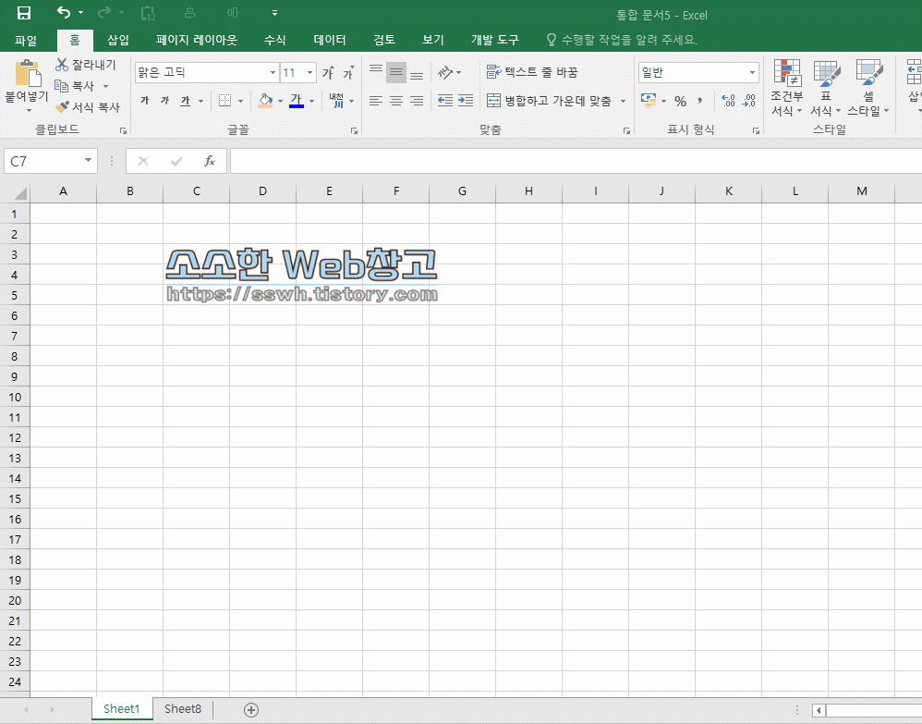Click the 수행할 작업을 알려 주세요 search box
The image size is (922, 724).
(622, 40)
